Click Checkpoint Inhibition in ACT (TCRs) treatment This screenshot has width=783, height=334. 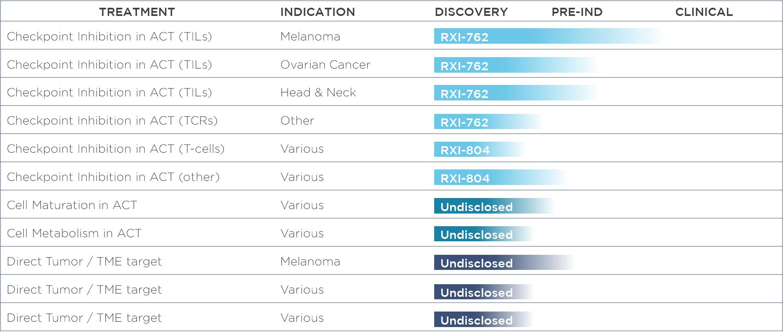click(x=112, y=120)
